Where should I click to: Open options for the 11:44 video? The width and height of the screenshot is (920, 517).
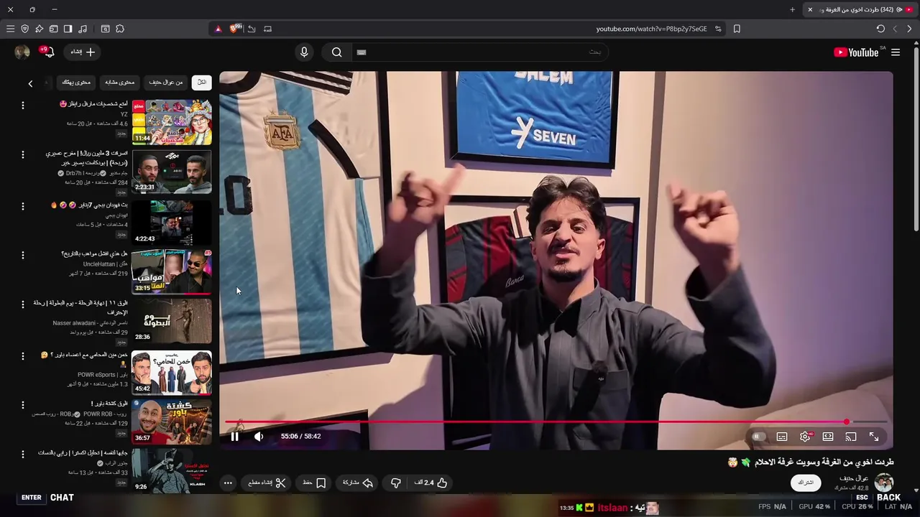[22, 105]
